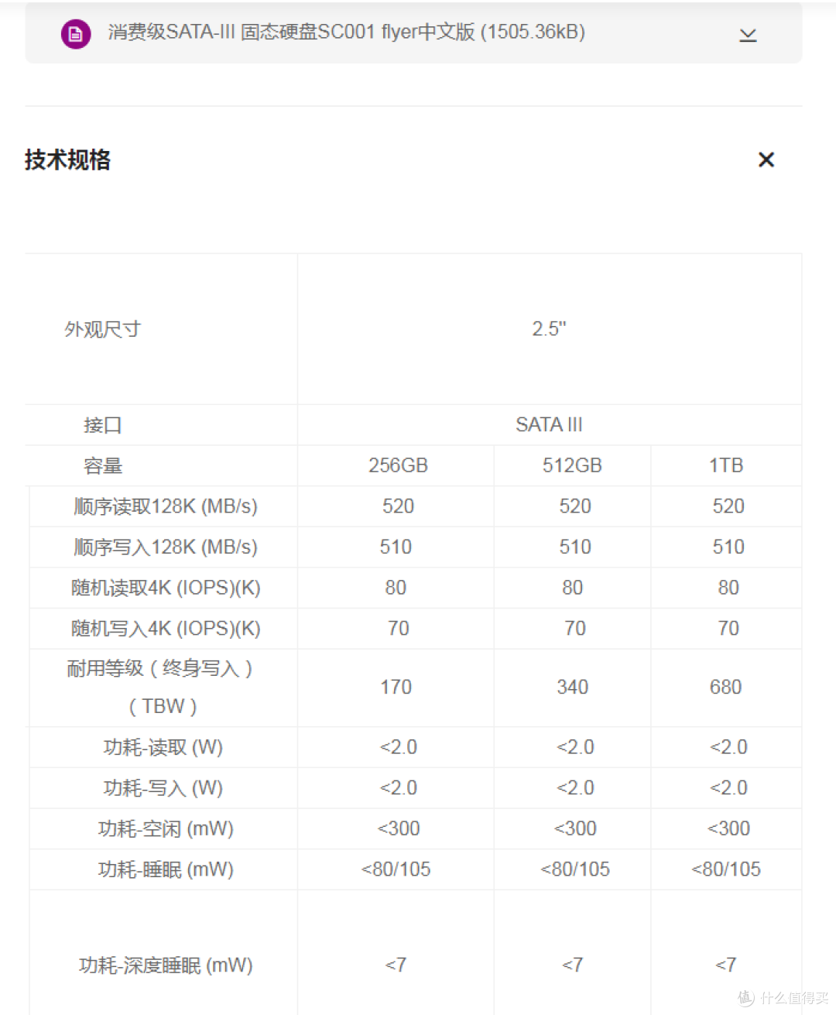This screenshot has width=836, height=1015.
Task: Select <7 deep sleep value for 256GB
Action: point(396,965)
